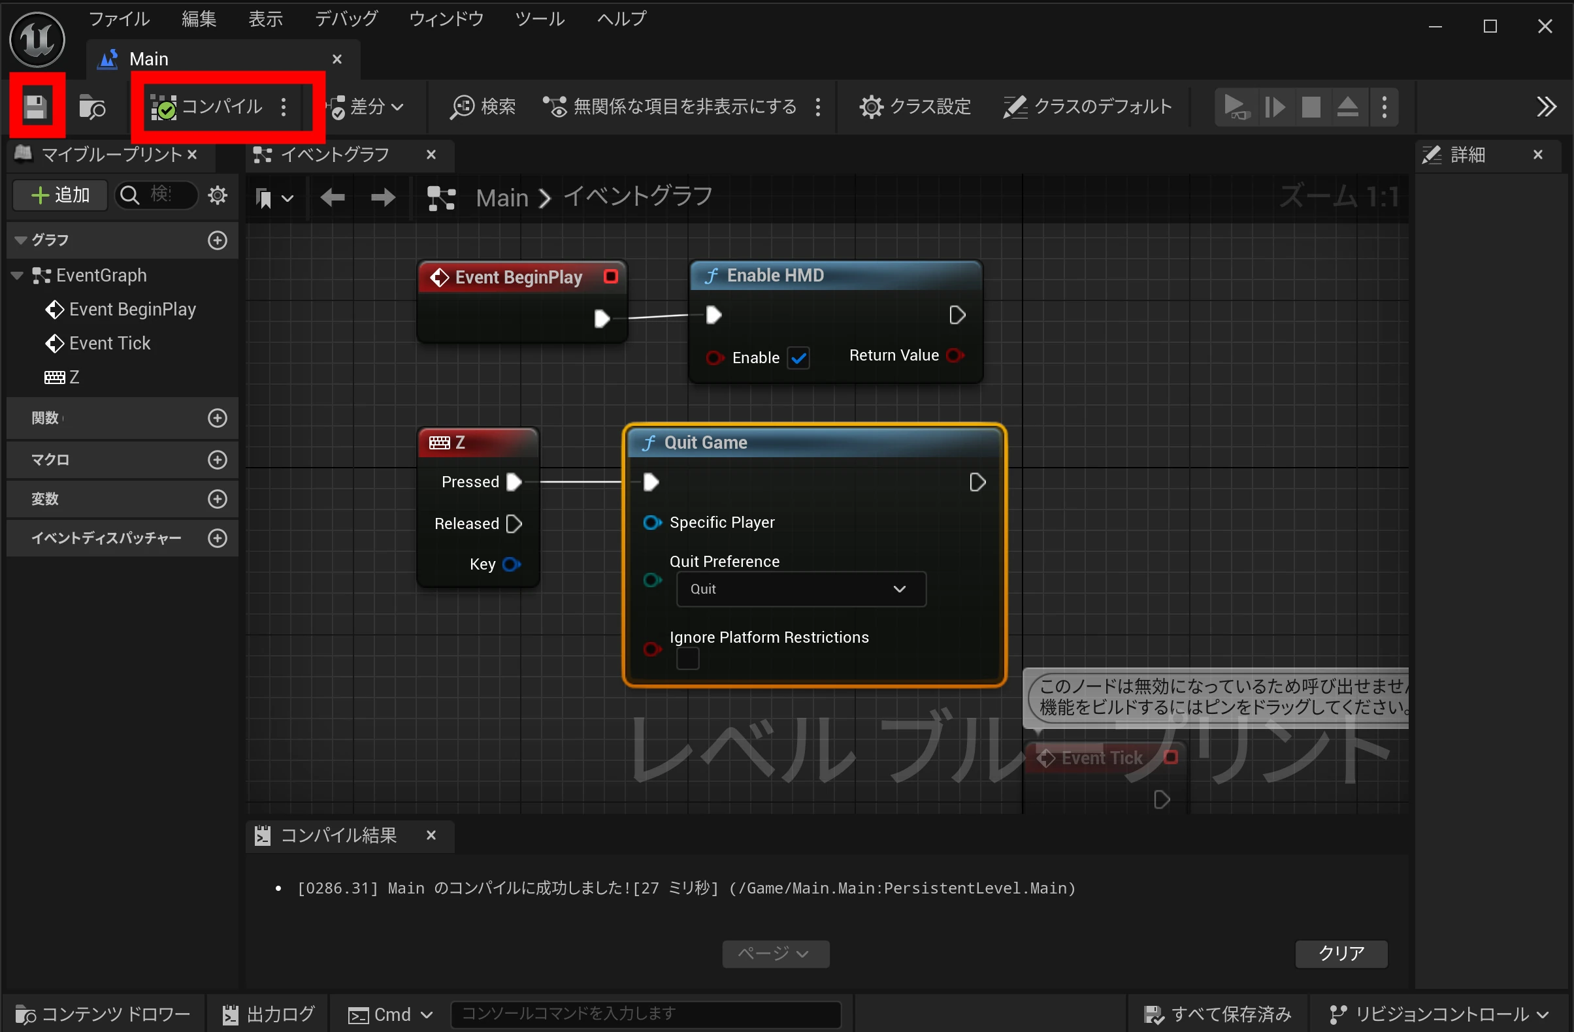
Task: Check Ignore Platform Restrictions checkbox
Action: (687, 658)
